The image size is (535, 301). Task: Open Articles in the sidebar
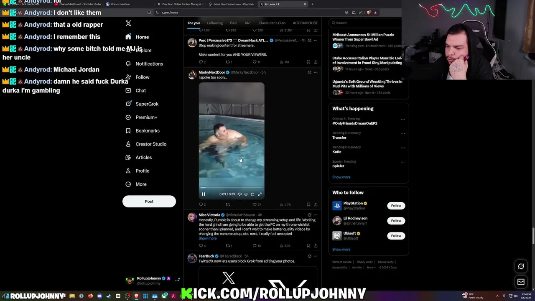[x=138, y=157]
